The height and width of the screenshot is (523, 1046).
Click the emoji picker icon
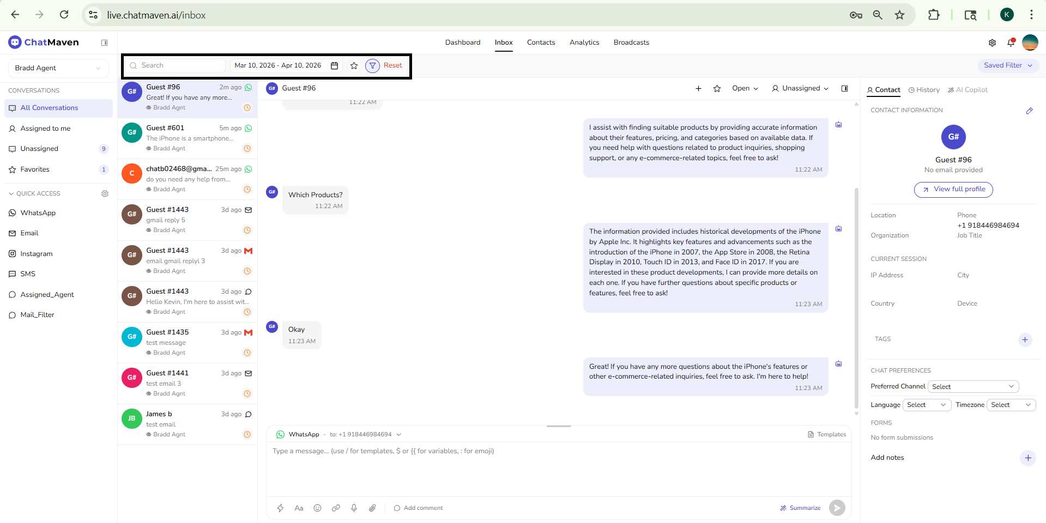(x=317, y=508)
